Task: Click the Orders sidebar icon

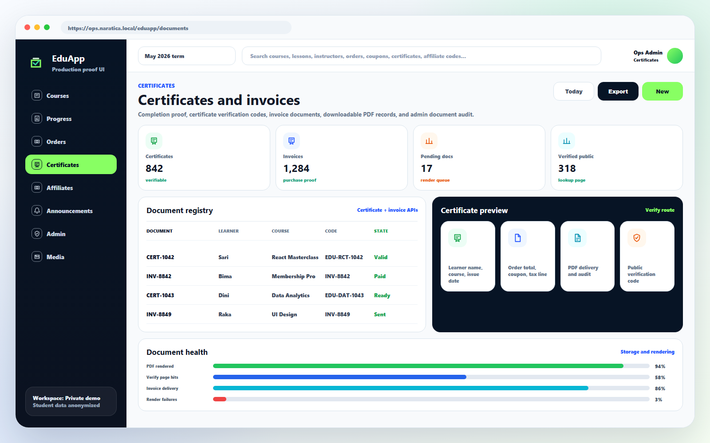Action: click(x=37, y=141)
